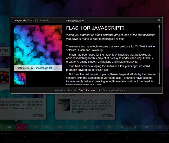Select the Aug '10 timeline marker
This screenshot has width=169, height=143.
pyautogui.click(x=22, y=127)
